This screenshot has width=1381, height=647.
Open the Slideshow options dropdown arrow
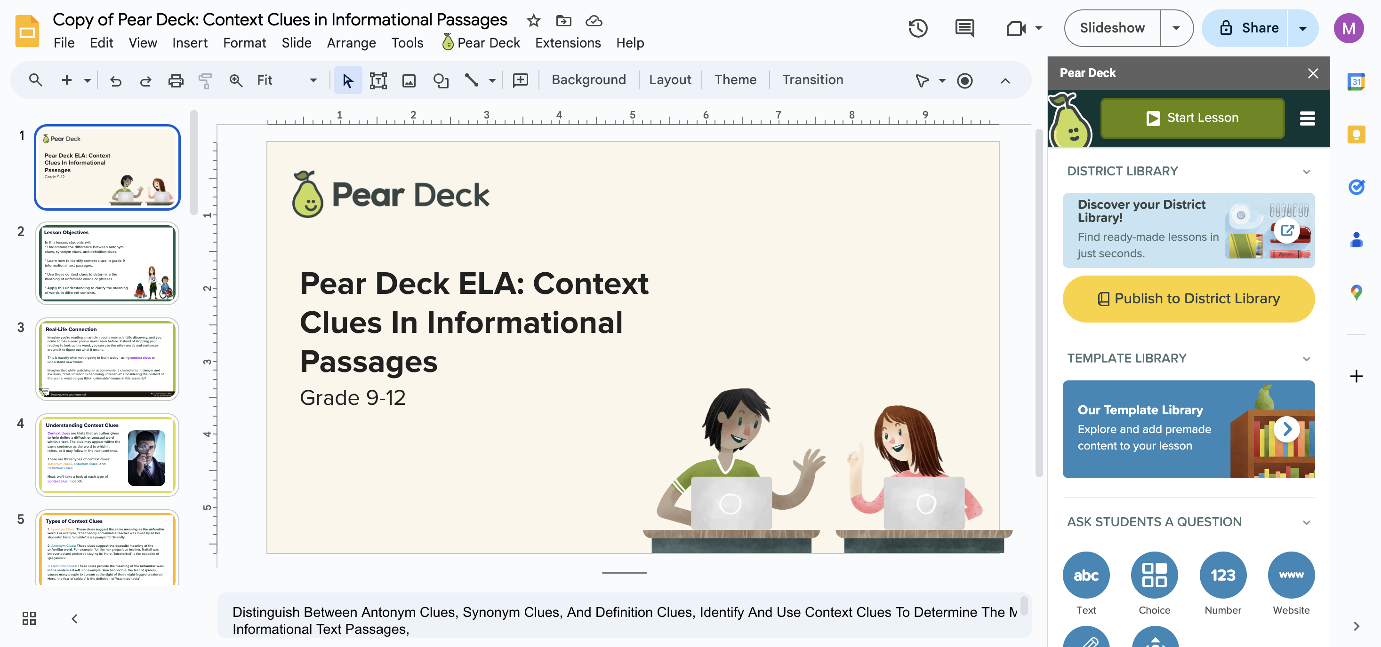1176,28
